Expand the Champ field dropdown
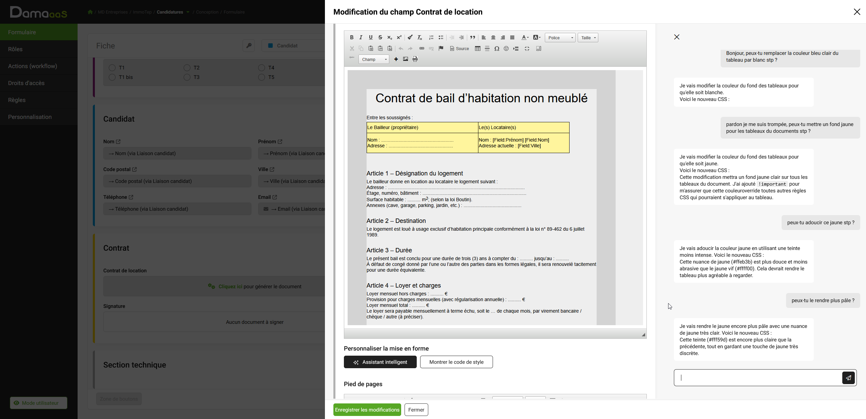Image resolution: width=866 pixels, height=419 pixels. (x=374, y=59)
